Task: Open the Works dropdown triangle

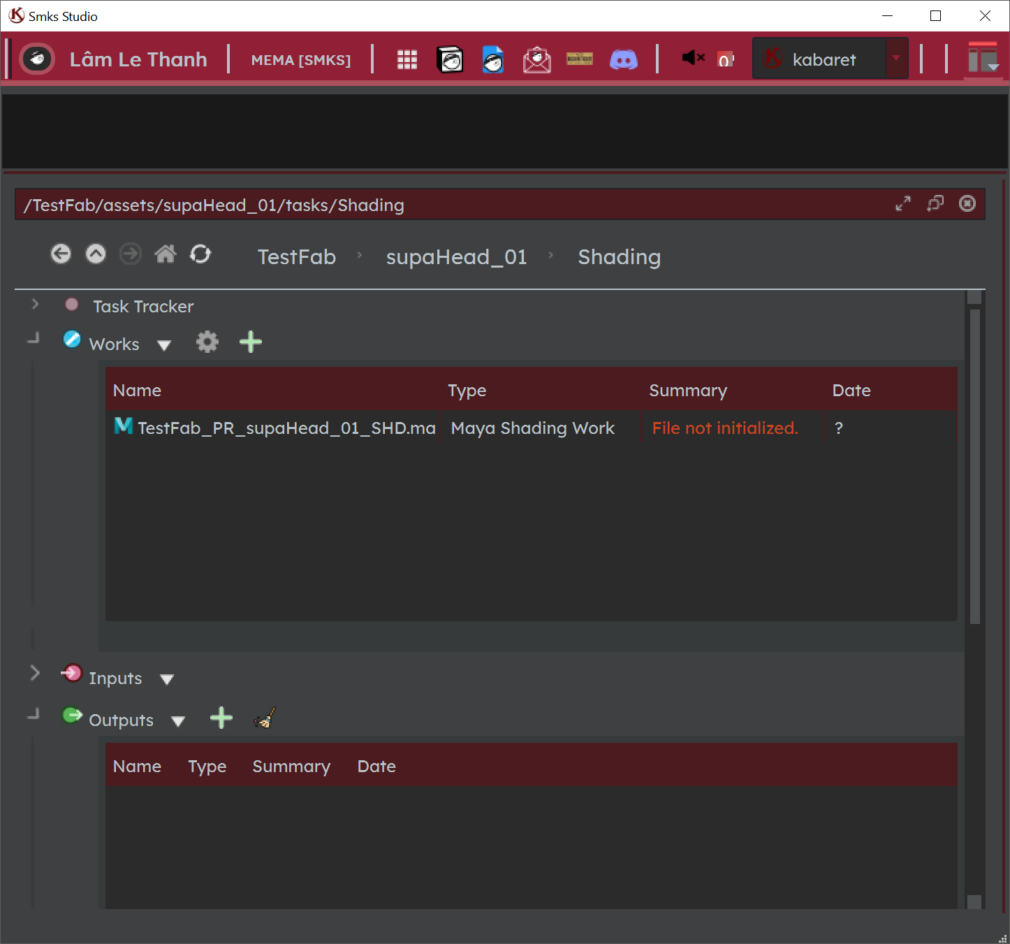Action: pyautogui.click(x=164, y=345)
